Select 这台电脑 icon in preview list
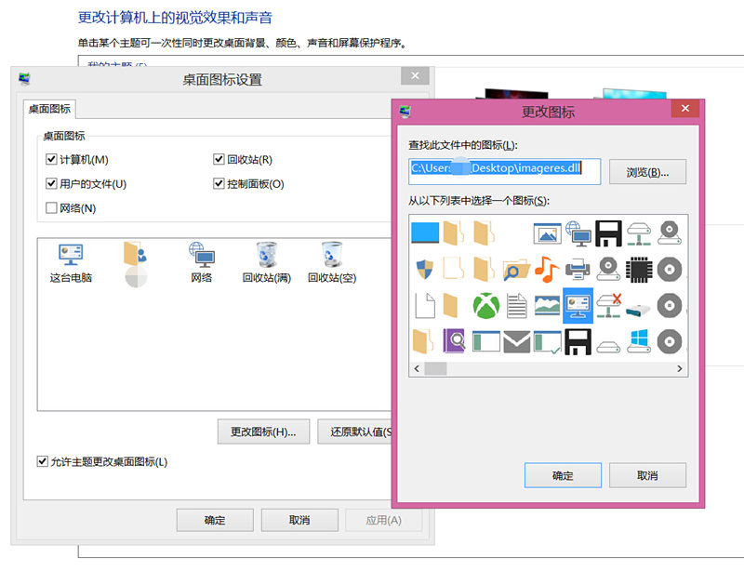Screen dimensions: 744x571 [x=71, y=262]
